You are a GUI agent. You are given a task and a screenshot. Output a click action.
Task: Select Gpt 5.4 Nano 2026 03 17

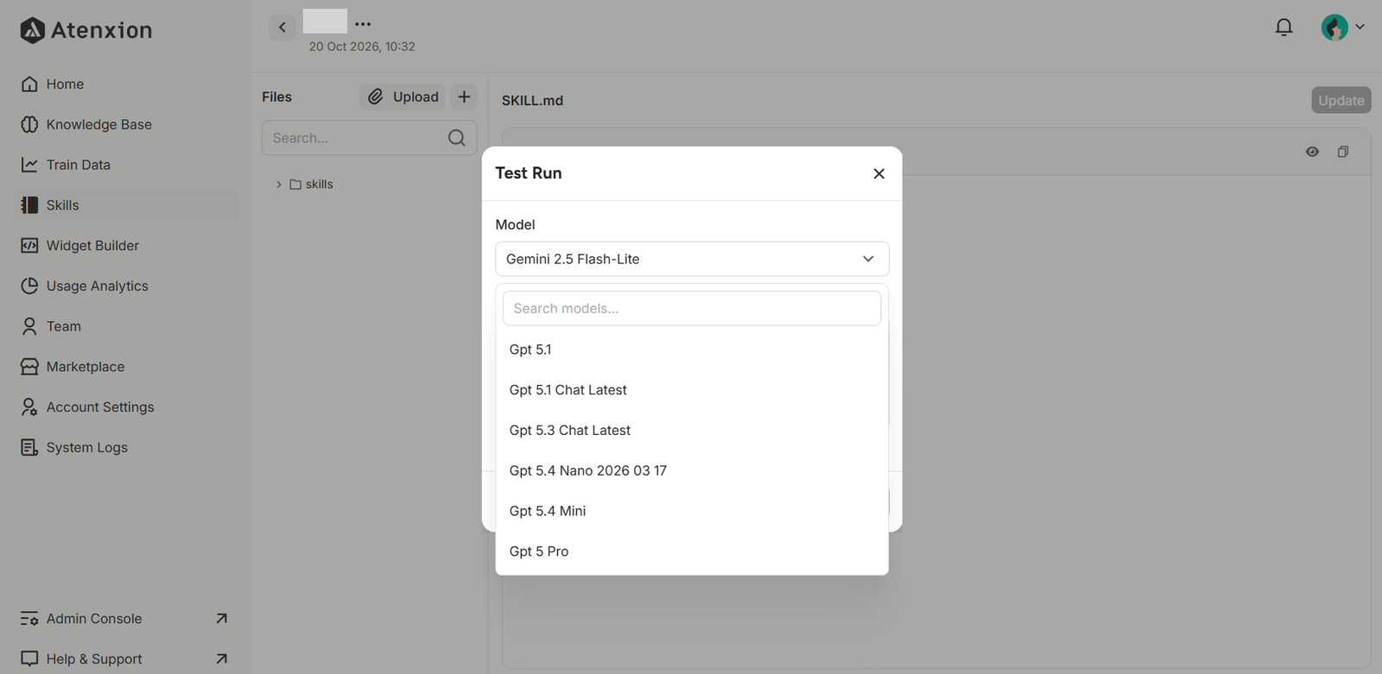692,471
